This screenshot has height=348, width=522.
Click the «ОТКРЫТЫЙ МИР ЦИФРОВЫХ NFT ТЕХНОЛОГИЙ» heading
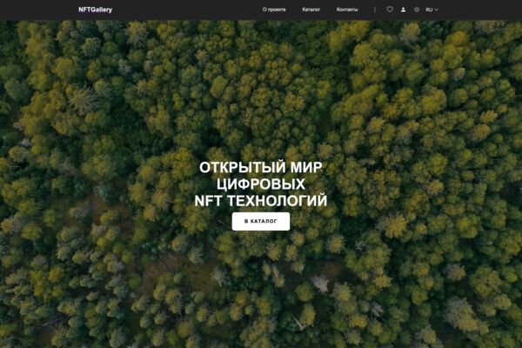pyautogui.click(x=261, y=184)
